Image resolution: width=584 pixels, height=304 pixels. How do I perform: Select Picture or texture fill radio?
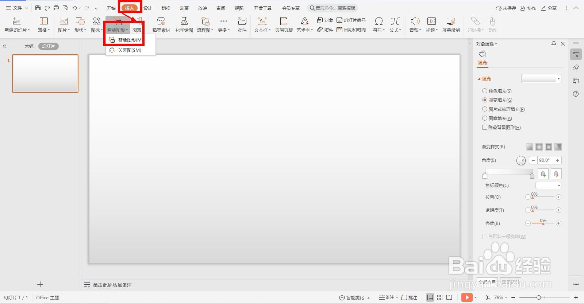(485, 109)
